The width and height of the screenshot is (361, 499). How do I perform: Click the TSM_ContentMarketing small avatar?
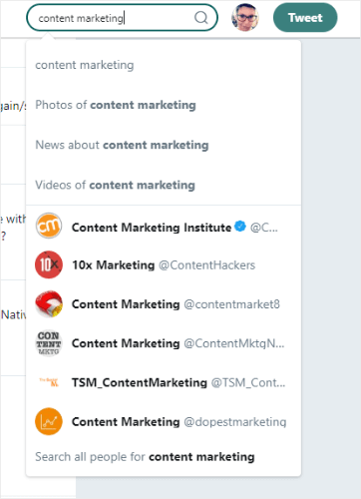(x=49, y=382)
